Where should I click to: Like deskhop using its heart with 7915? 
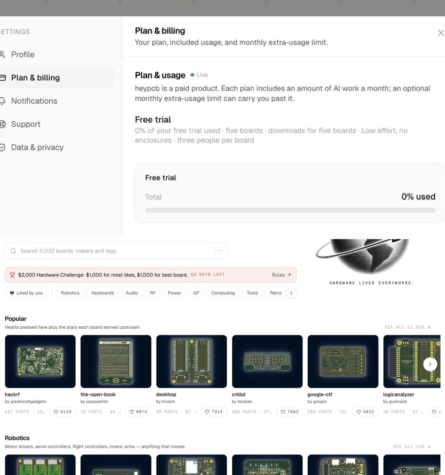coord(214,412)
